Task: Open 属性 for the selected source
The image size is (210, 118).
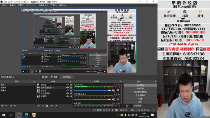Action: coord(45,77)
